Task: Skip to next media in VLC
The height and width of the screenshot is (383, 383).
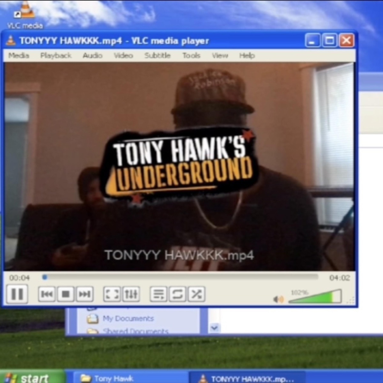Action: point(84,294)
